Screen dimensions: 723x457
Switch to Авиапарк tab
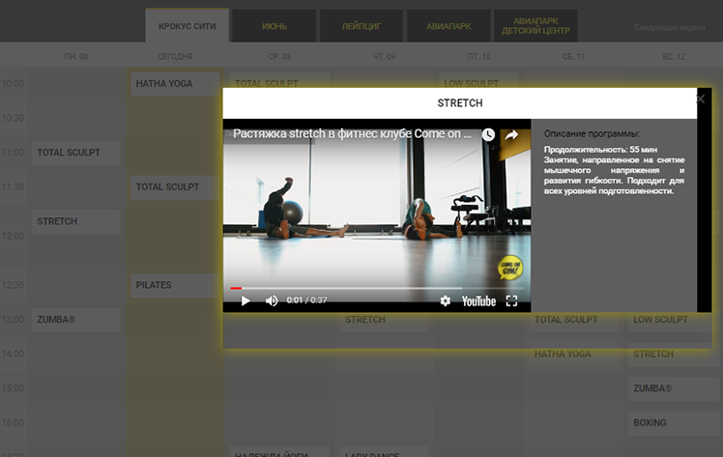(x=448, y=26)
